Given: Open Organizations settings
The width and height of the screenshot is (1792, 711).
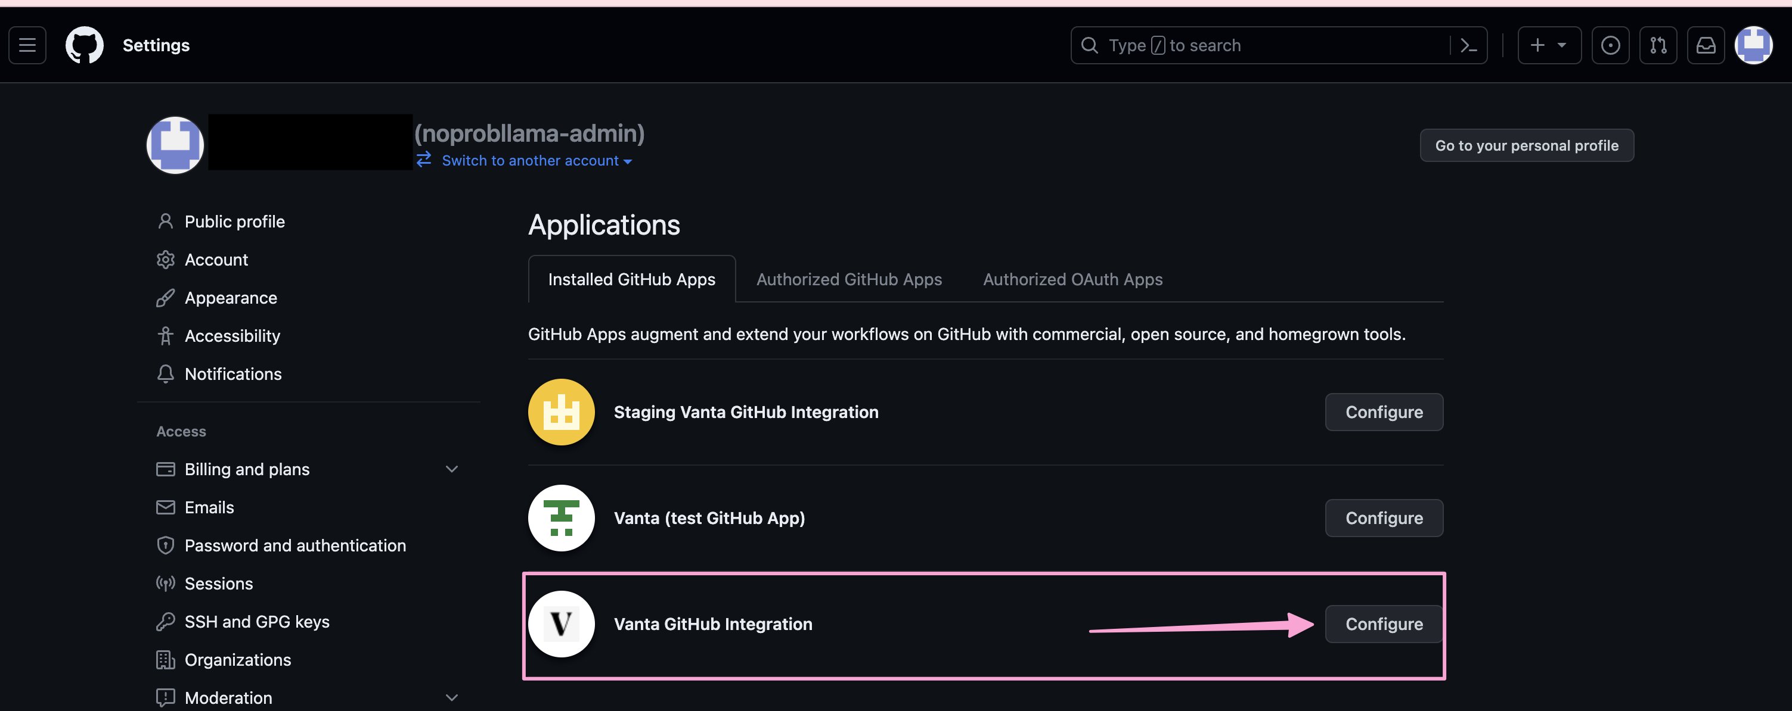Looking at the screenshot, I should (x=238, y=660).
